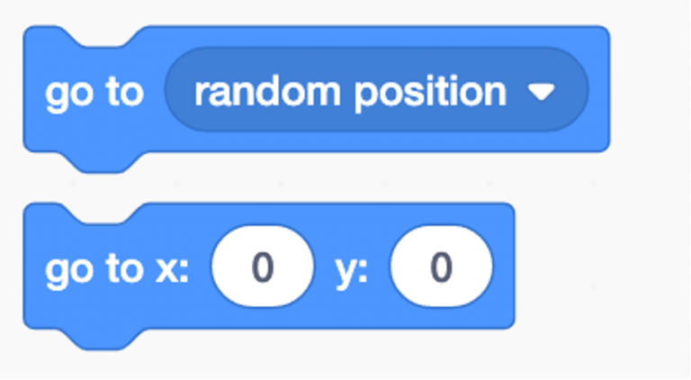Click the empty workspace between the two blocks

tap(360, 178)
